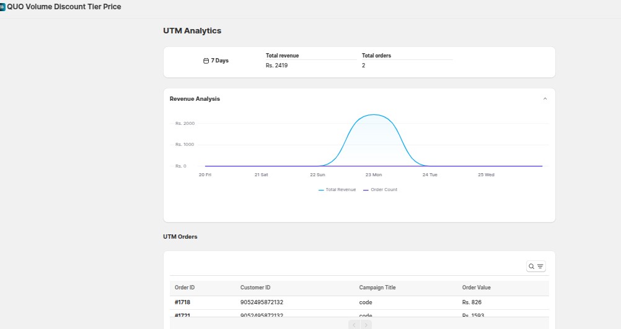
Task: Click the QUO app logo icon
Action: pos(2,7)
